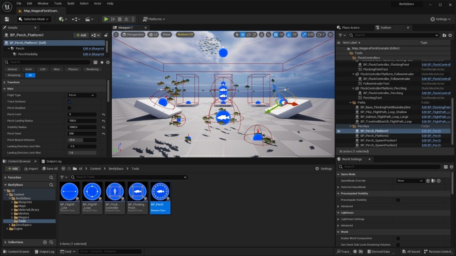Toggle Use Client Side Level Streaming Volumes
This screenshot has width=456, height=256.
pos(398,245)
